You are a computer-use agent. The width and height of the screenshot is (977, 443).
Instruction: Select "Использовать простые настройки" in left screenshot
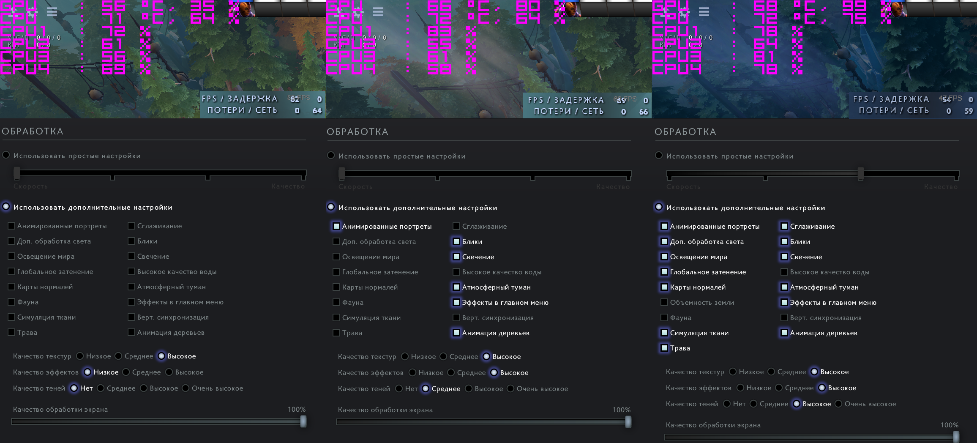point(6,155)
